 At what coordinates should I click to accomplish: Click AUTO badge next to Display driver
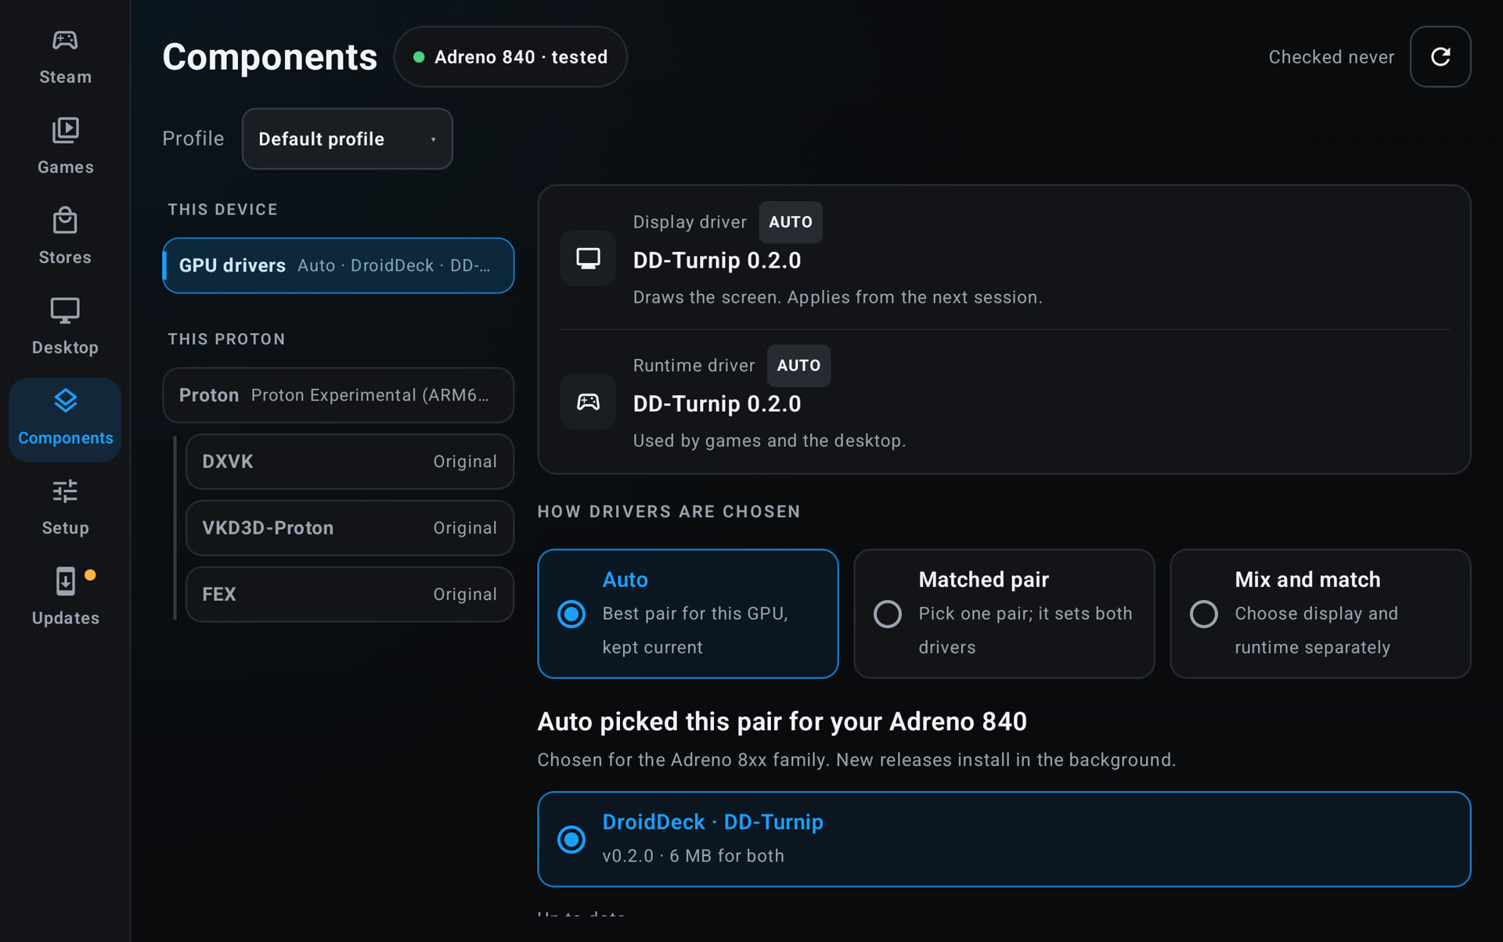791,222
